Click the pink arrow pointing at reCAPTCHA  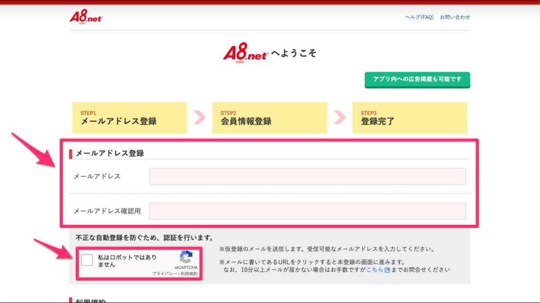pyautogui.click(x=53, y=249)
